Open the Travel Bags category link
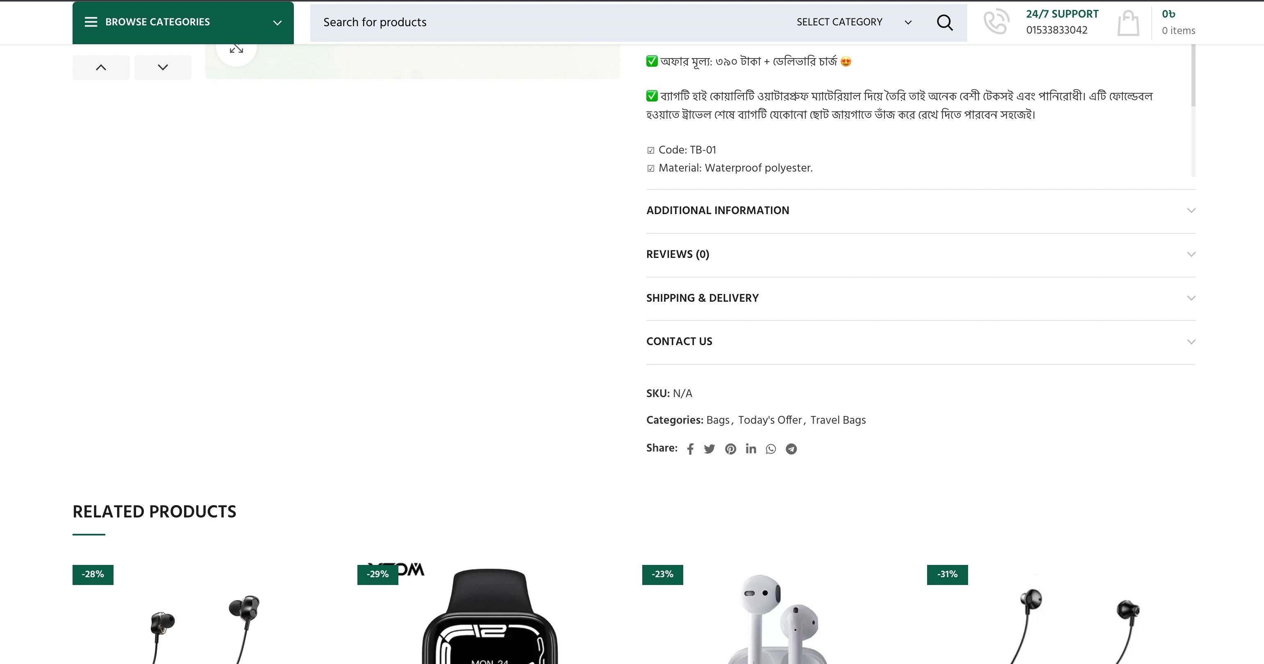The height and width of the screenshot is (664, 1264). (x=838, y=420)
